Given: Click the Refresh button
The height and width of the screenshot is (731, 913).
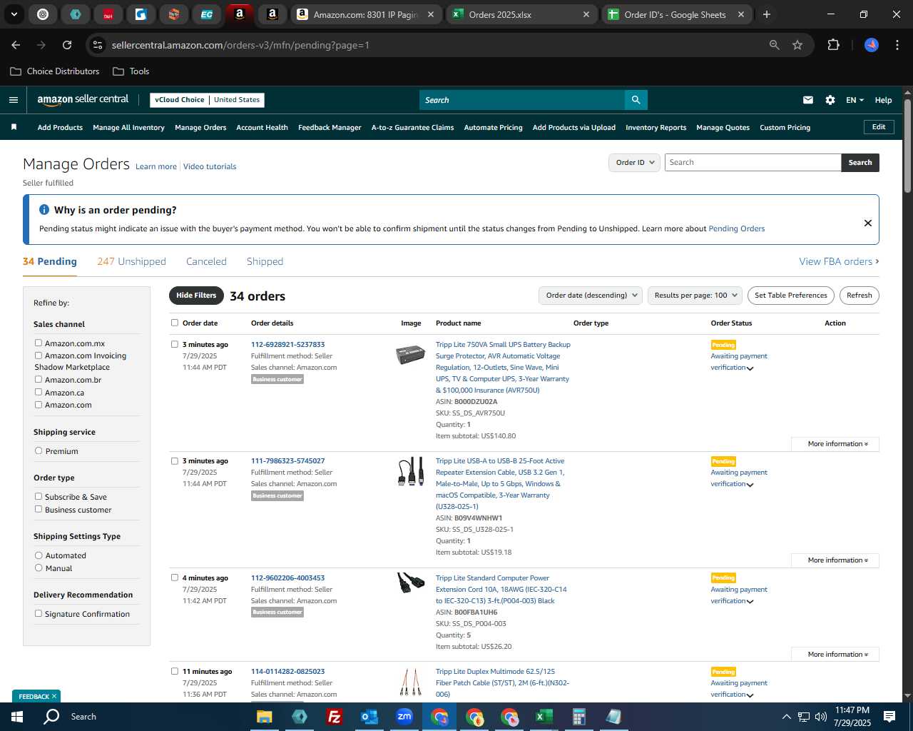Looking at the screenshot, I should point(859,296).
